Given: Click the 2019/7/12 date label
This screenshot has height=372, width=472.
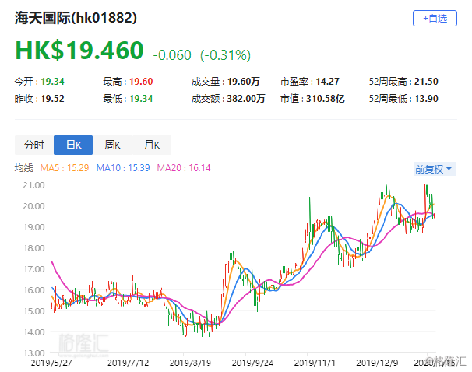Looking at the screenshot, I should click(x=129, y=363).
